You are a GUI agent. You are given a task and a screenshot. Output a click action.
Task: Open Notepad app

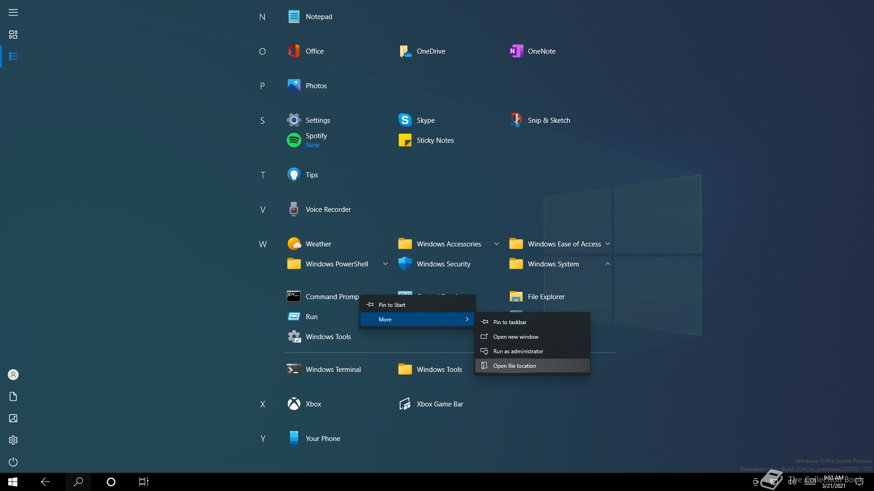(310, 17)
